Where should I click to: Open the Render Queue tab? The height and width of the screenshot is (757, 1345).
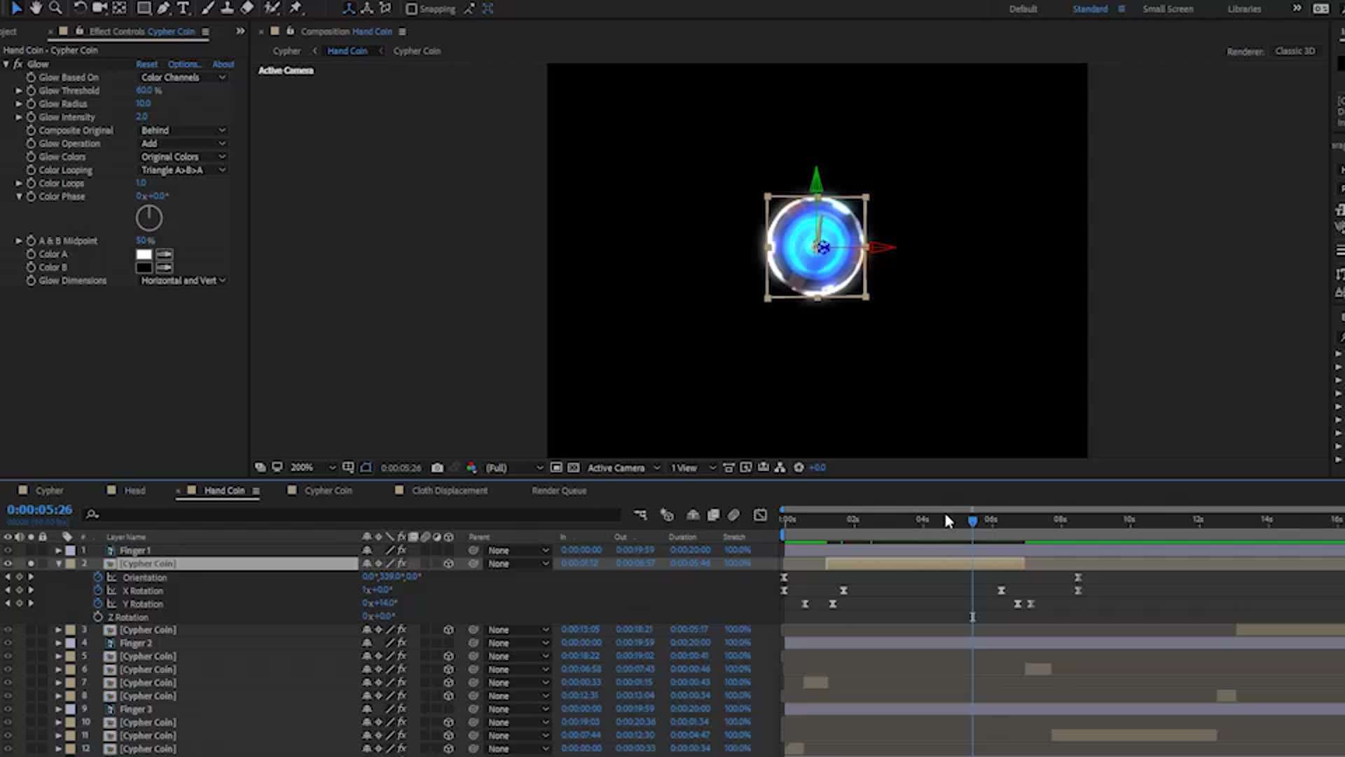tap(559, 491)
